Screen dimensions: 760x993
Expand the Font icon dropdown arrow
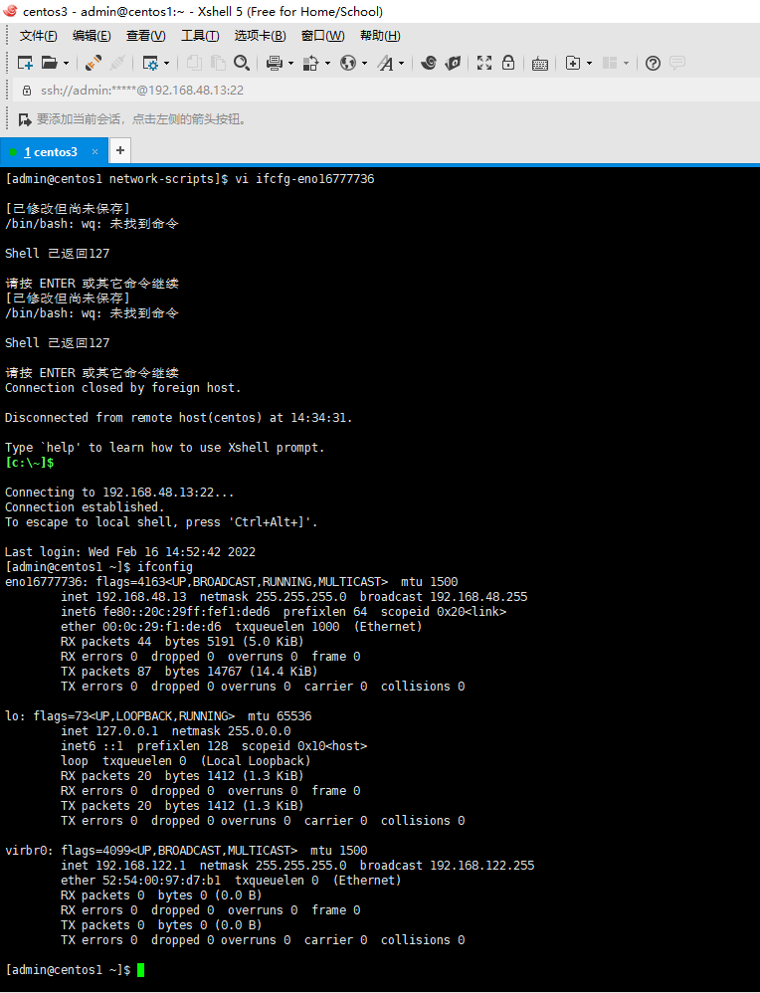click(x=401, y=63)
